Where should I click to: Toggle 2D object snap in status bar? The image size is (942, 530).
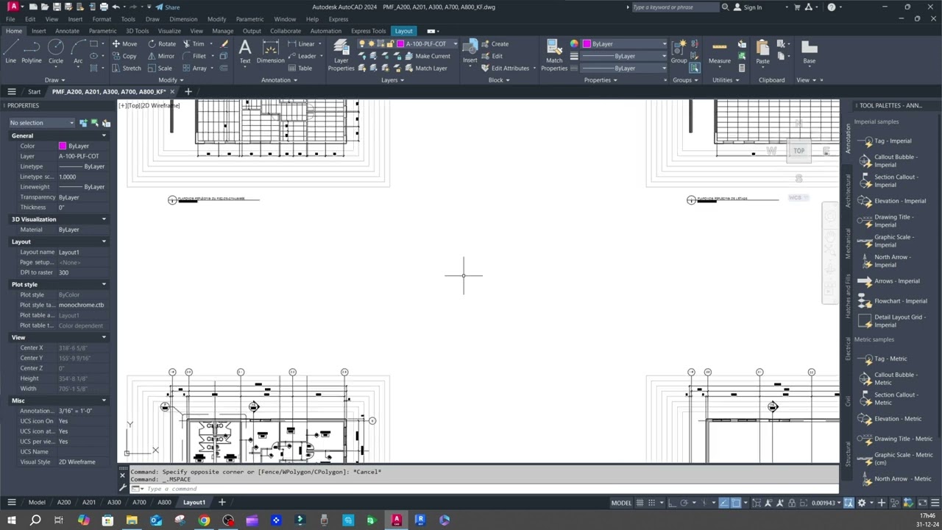point(736,503)
